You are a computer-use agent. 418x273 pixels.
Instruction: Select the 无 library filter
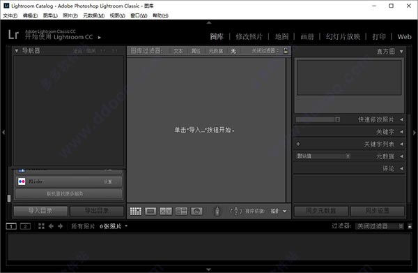[233, 51]
